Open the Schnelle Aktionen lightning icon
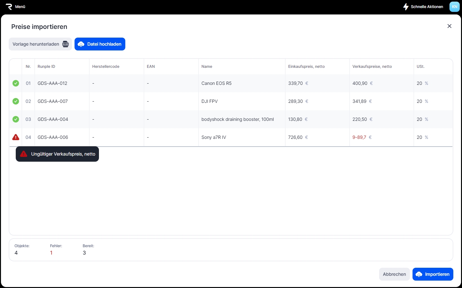 (x=406, y=7)
